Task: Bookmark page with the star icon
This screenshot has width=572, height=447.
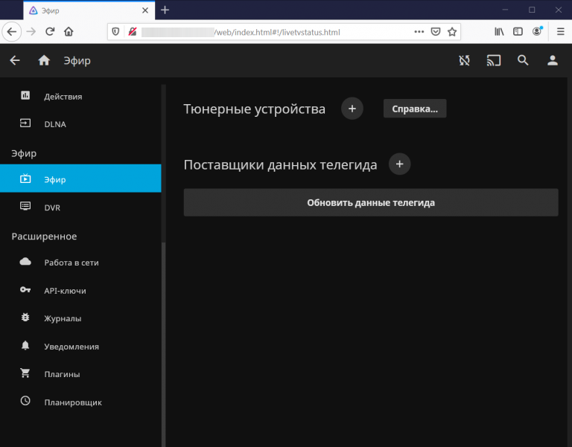Action: tap(451, 32)
